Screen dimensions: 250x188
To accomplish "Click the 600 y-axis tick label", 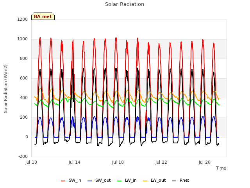I will 24,78.
